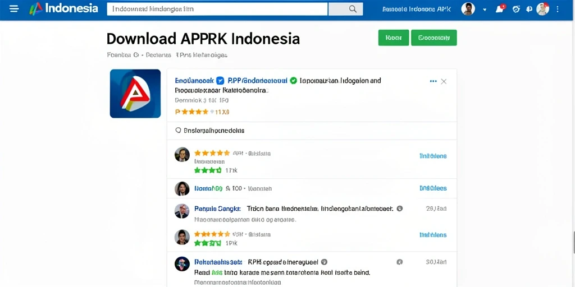Viewport: 575px width, 287px height.
Task: Open the S 100 row reviewer avatar
Action: point(182,188)
